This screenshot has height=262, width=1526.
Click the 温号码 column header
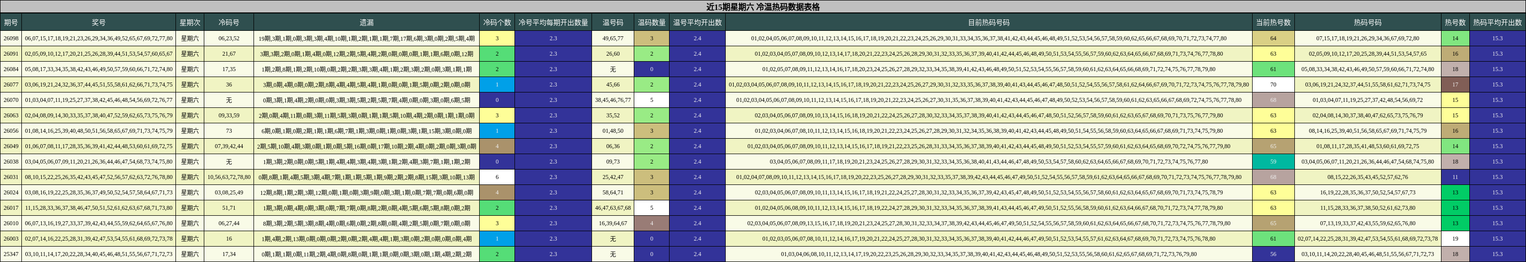tap(613, 22)
